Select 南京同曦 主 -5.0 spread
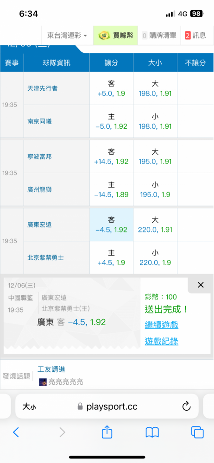The width and height of the screenshot is (214, 463). tap(112, 121)
